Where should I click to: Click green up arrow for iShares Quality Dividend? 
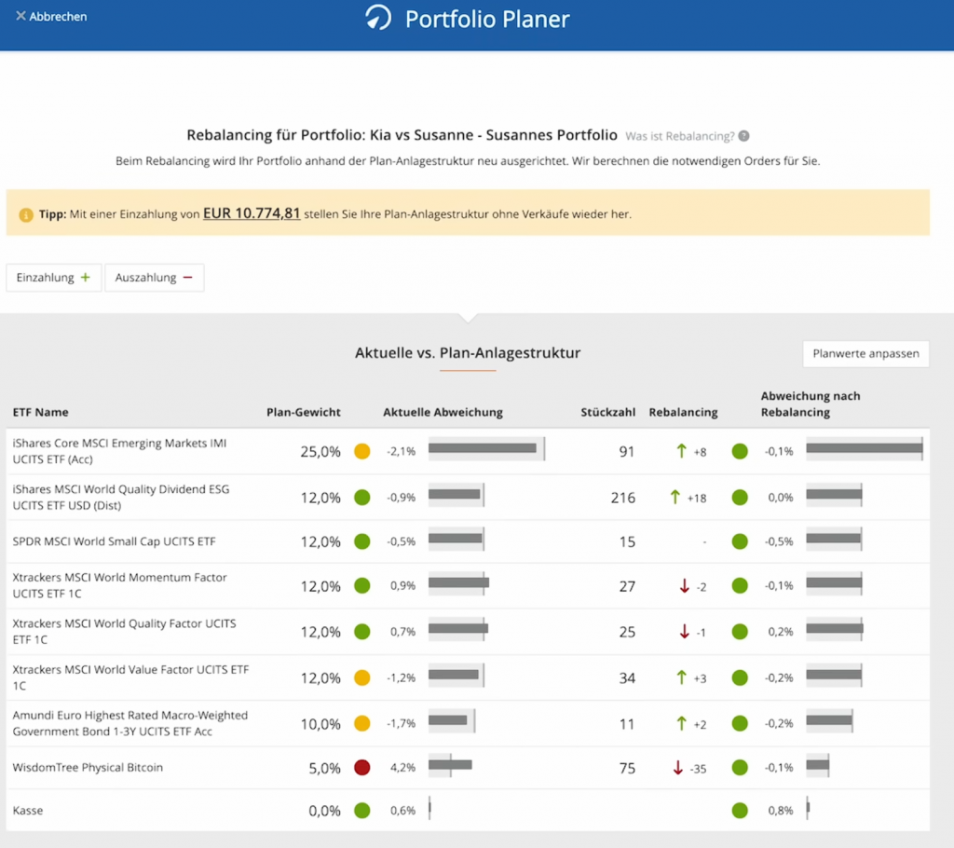pos(675,498)
